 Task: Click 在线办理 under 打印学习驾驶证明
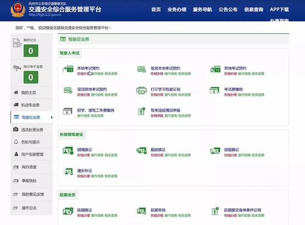click(x=157, y=95)
